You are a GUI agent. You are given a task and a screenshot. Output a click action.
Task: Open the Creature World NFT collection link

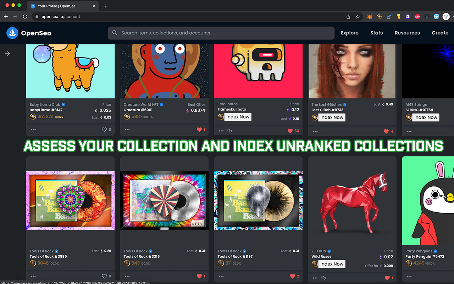click(x=141, y=105)
